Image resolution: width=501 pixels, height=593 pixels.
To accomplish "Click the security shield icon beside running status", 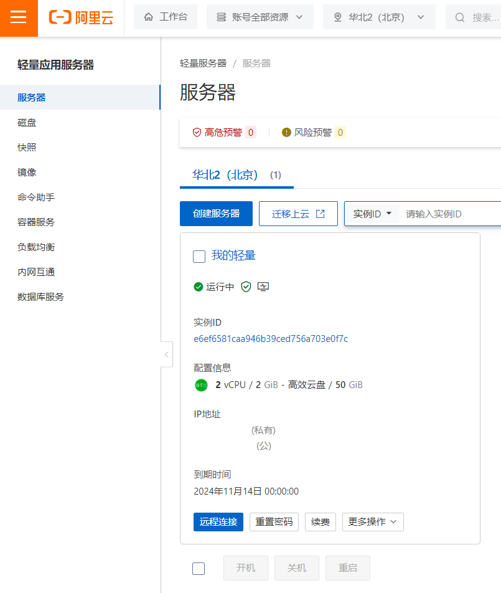I will coord(246,287).
